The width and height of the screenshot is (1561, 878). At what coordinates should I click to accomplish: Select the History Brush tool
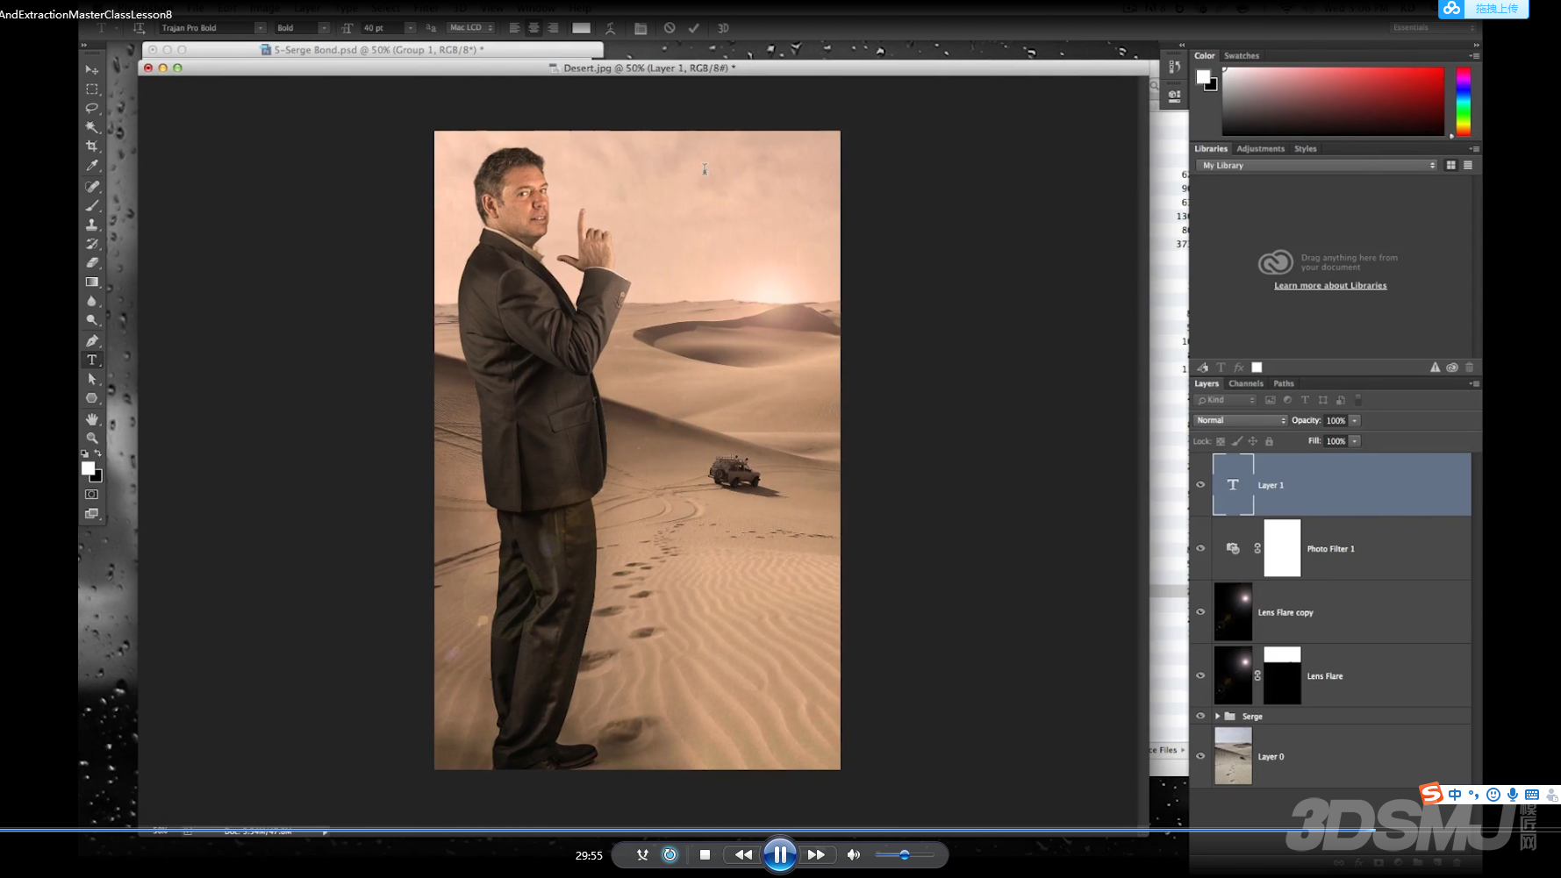91,244
